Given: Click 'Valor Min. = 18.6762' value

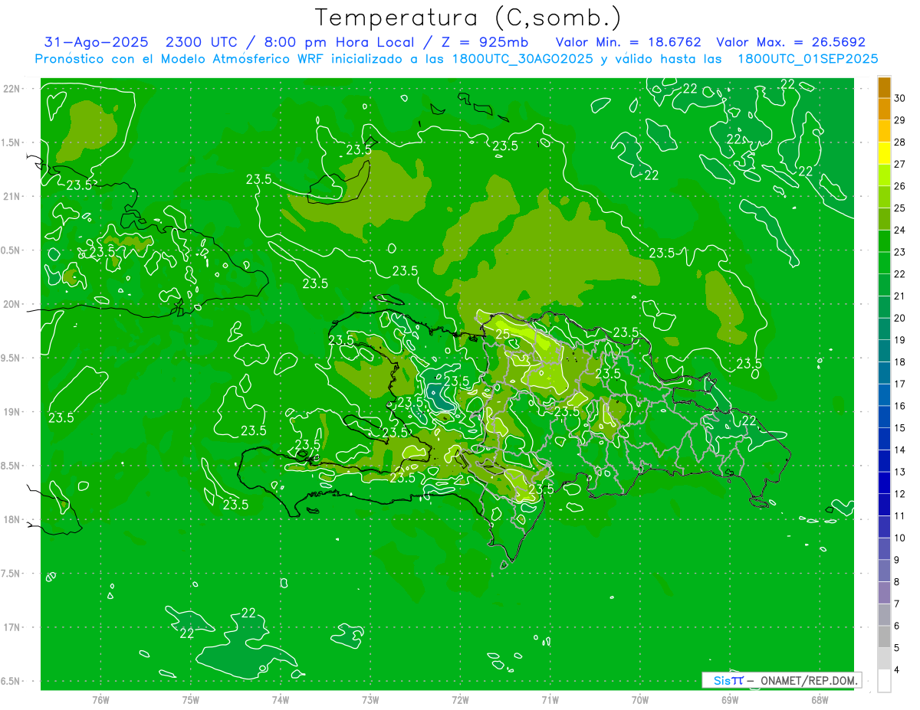Looking at the screenshot, I should tap(628, 42).
